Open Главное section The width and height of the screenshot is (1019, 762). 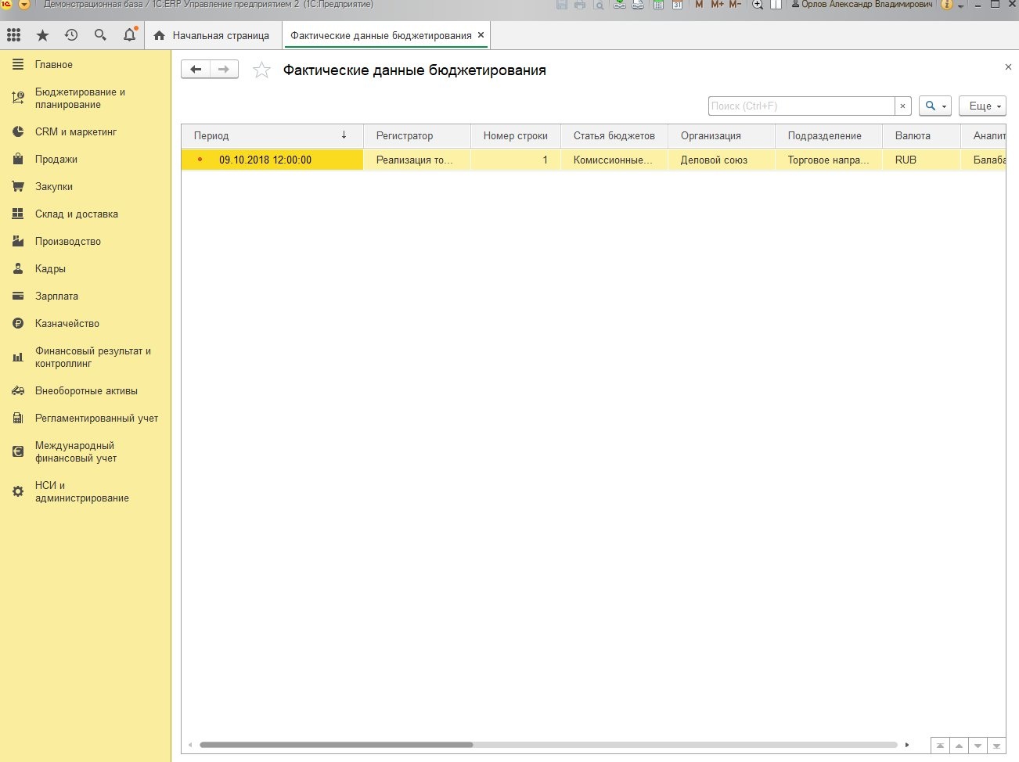pyautogui.click(x=85, y=65)
